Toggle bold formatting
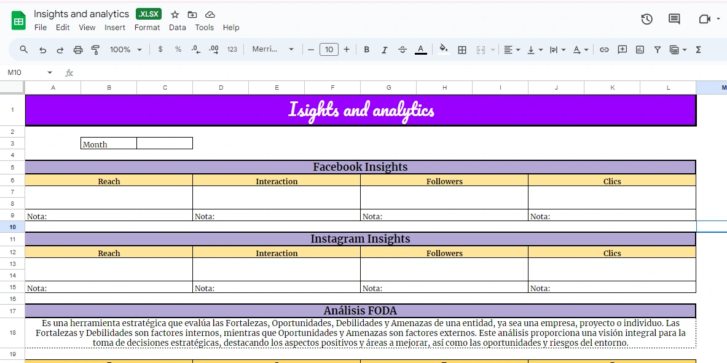 pos(366,50)
